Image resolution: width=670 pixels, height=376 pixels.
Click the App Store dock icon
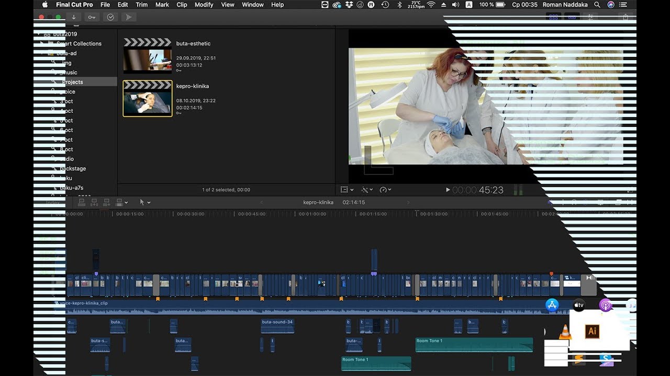tap(552, 305)
